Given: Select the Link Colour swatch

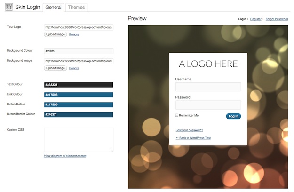Looking at the screenshot, I should pyautogui.click(x=79, y=95).
